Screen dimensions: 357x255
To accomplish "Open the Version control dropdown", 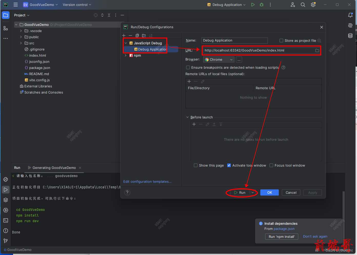I will tap(77, 5).
